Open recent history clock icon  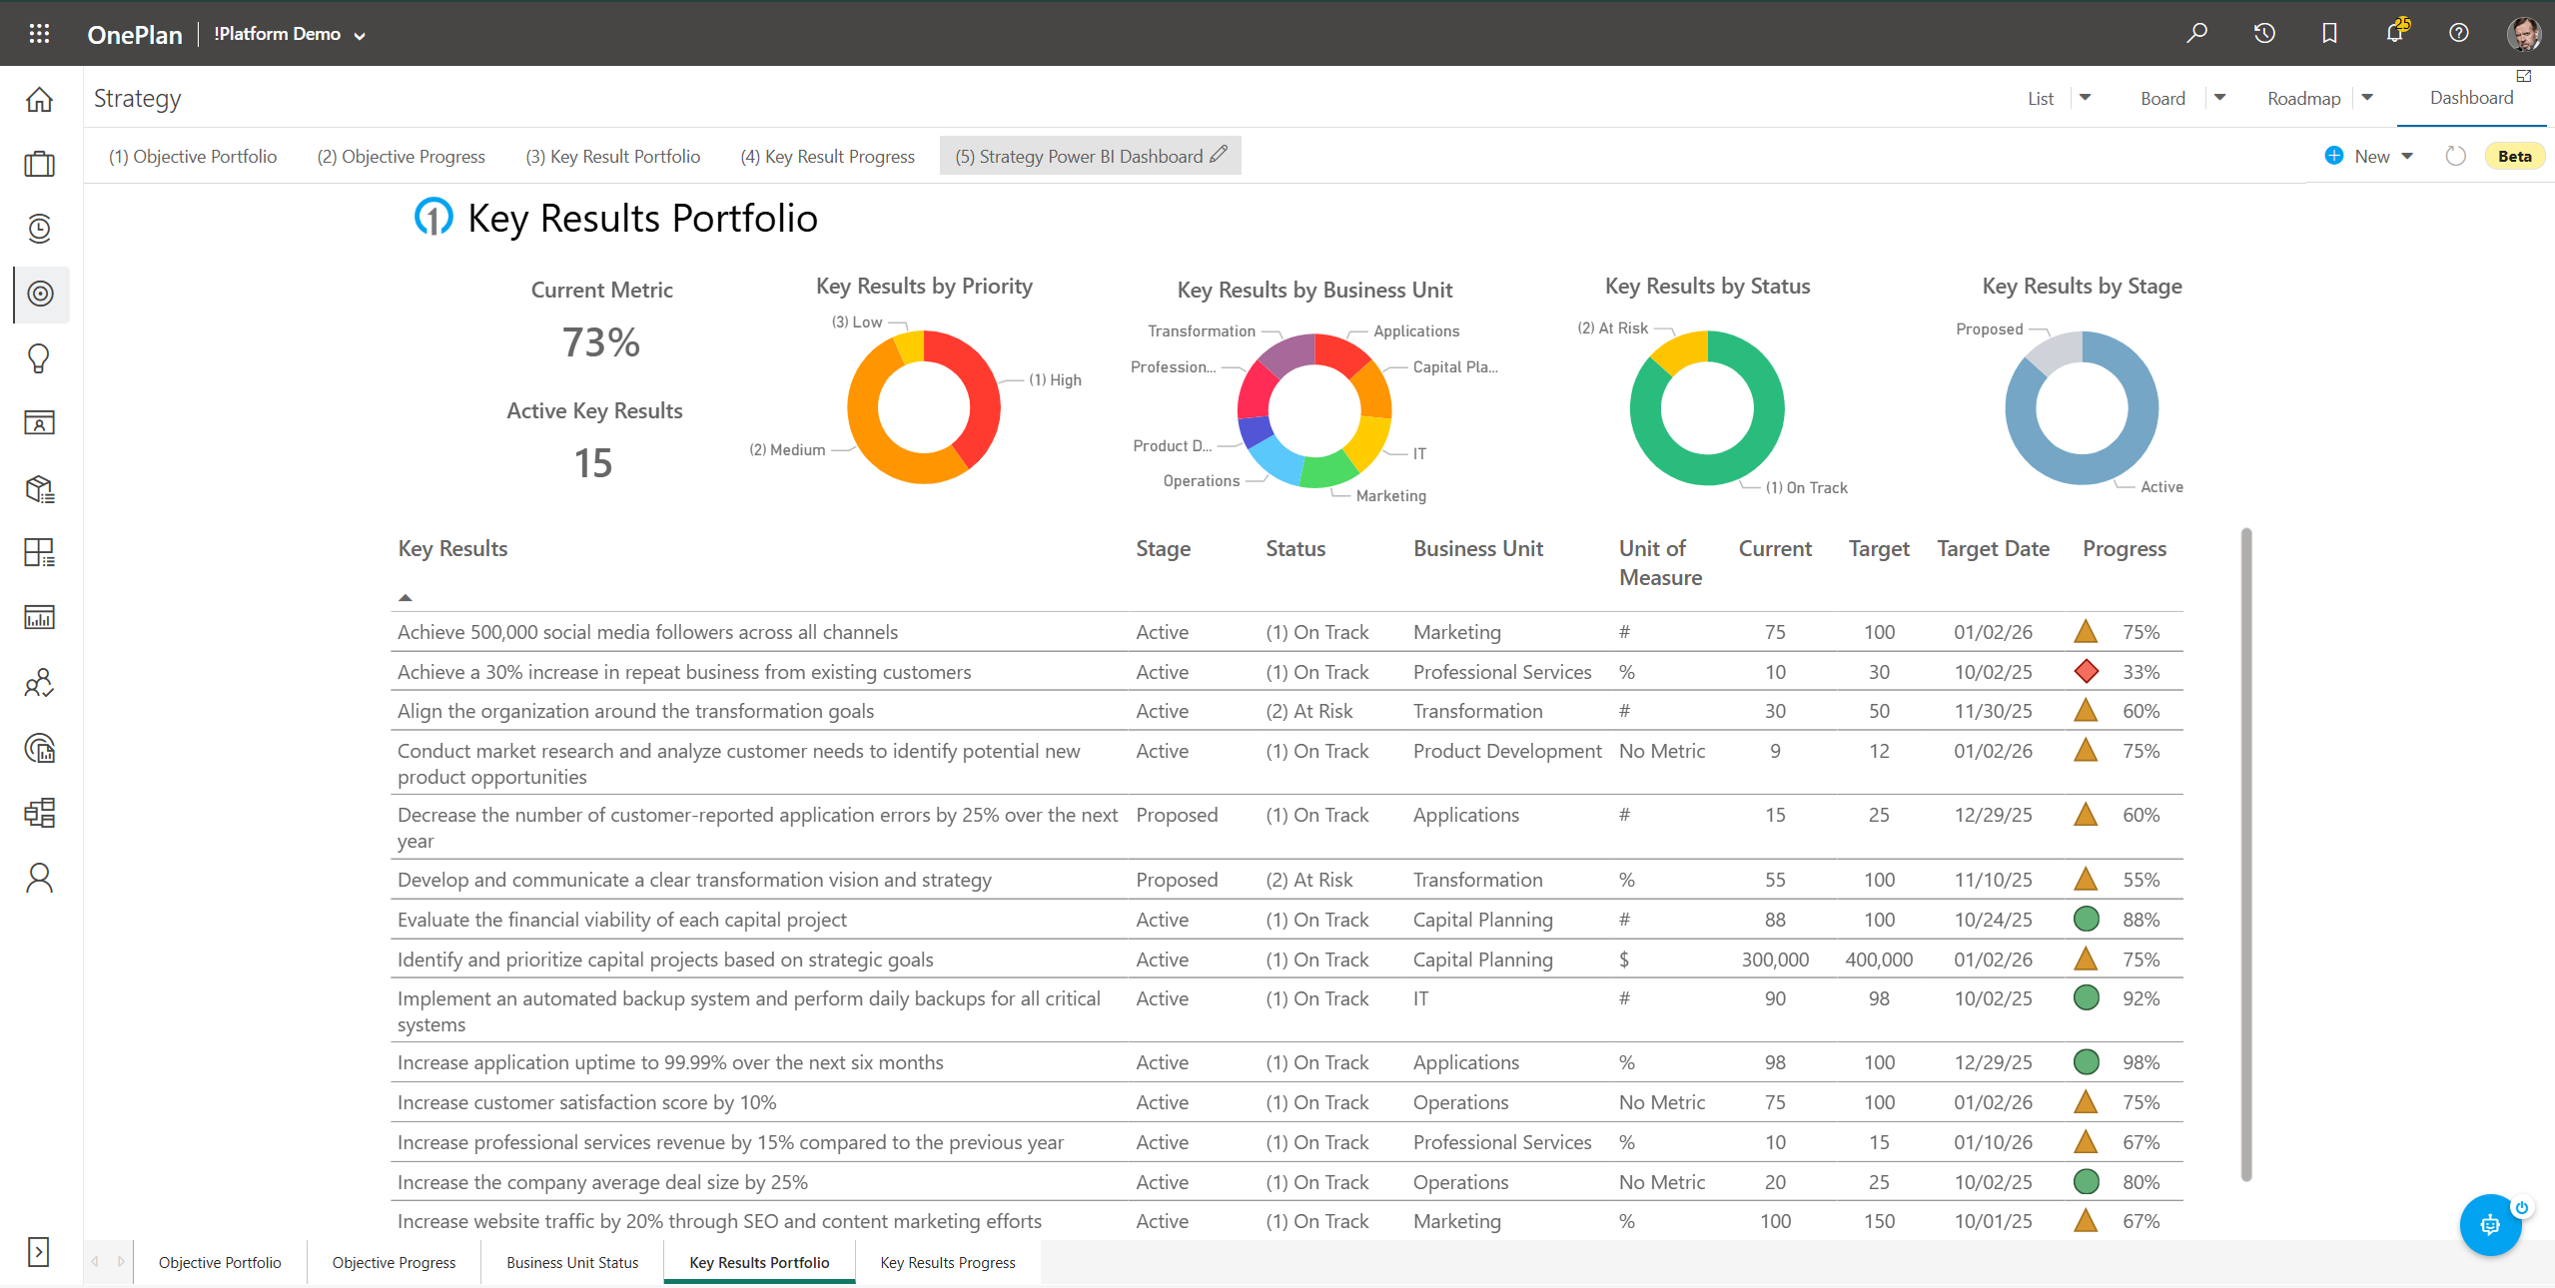pos(2264,33)
